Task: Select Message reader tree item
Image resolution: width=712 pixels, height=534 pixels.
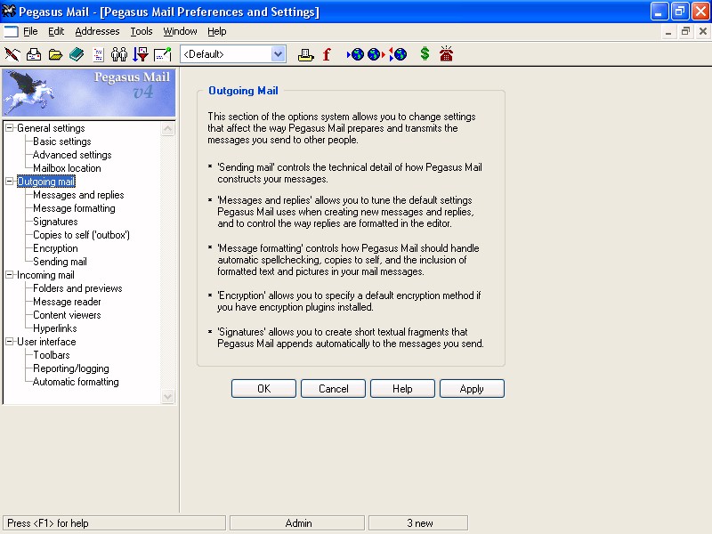Action: [x=68, y=302]
